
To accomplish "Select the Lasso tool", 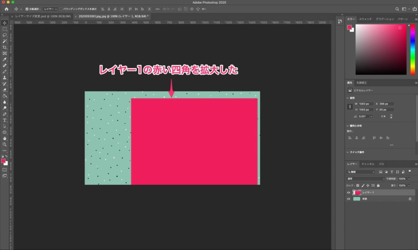I will (x=4, y=35).
